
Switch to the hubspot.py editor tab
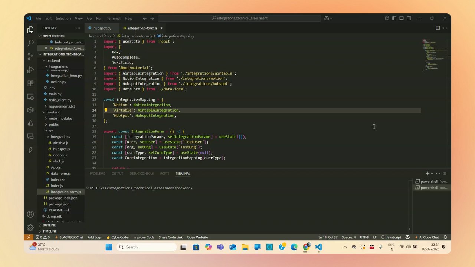tap(102, 28)
